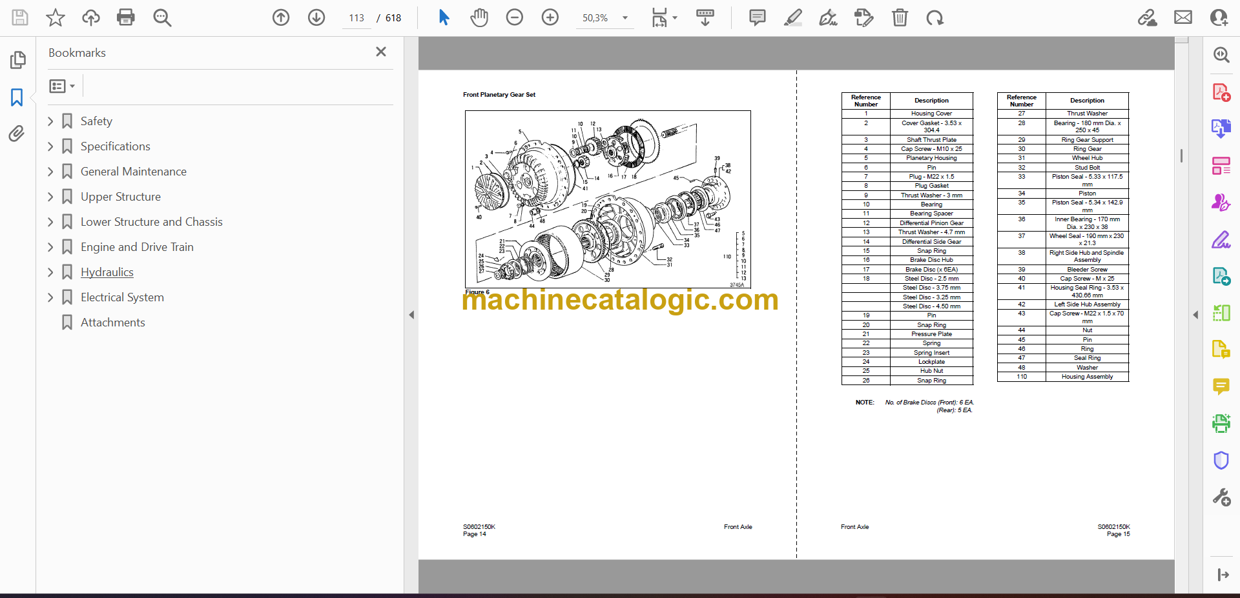Screen dimensions: 1240x598
Task: Delete with the trash can icon
Action: pos(900,17)
